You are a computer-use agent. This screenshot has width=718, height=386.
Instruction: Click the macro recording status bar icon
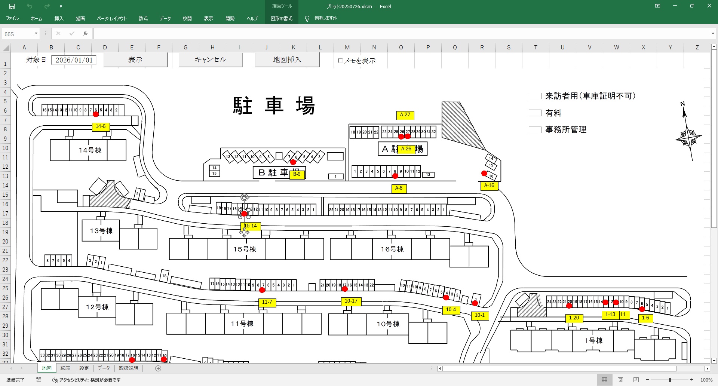click(x=39, y=380)
